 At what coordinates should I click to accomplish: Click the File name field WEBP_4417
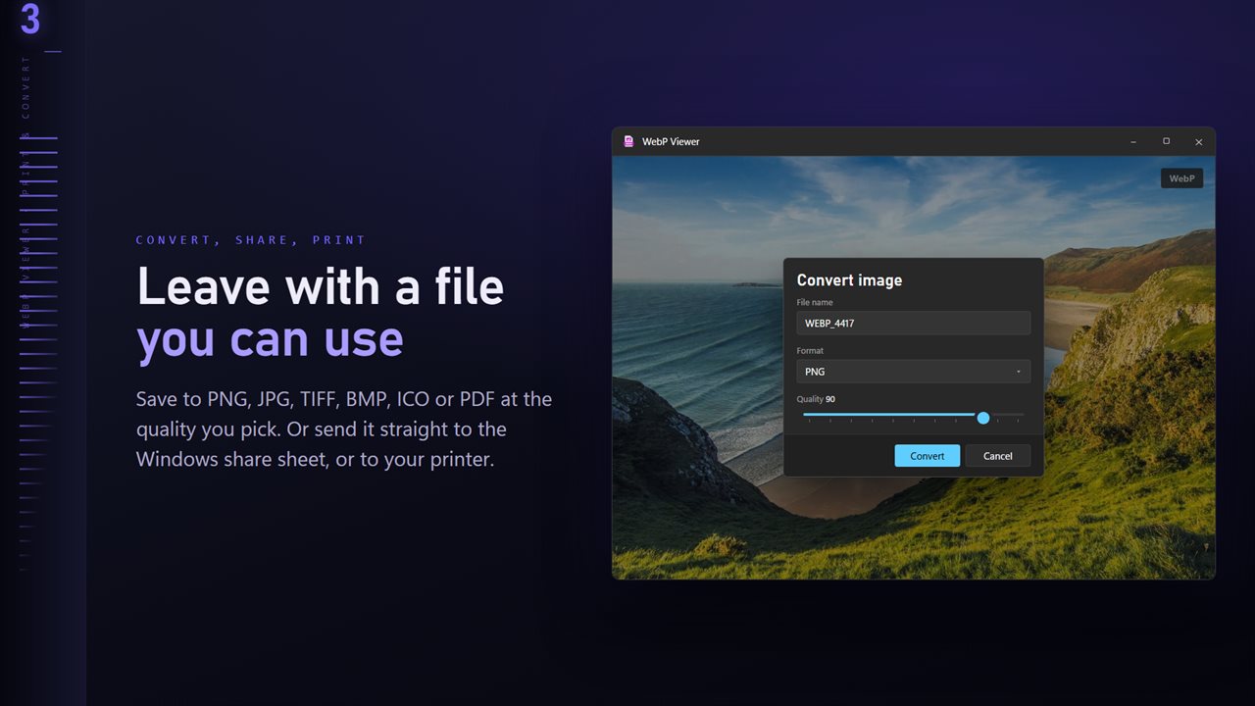pyautogui.click(x=913, y=323)
